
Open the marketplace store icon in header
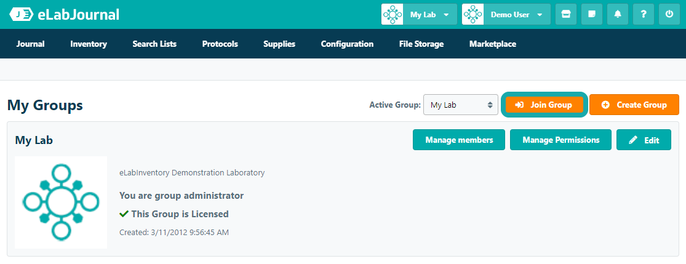pos(565,14)
